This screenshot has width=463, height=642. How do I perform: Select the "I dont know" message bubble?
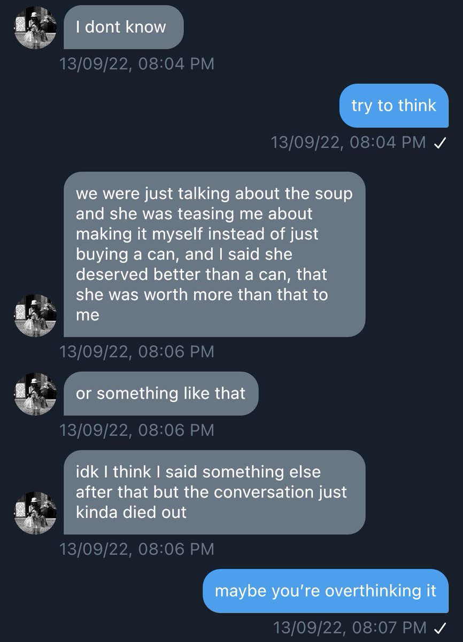[124, 27]
